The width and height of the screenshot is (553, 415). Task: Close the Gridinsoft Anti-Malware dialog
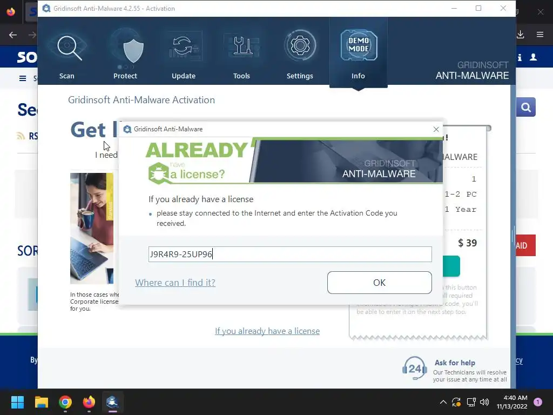436,129
